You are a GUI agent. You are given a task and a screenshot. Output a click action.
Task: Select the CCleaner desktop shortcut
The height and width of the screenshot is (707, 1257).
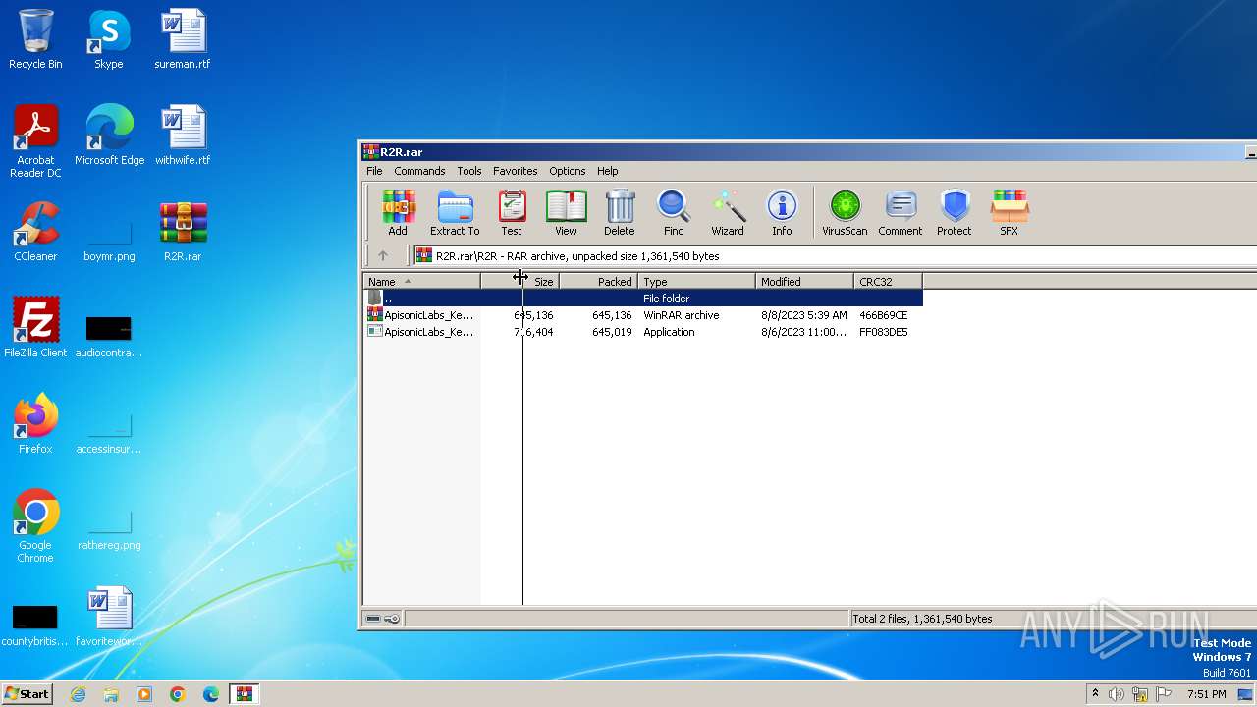(x=35, y=232)
